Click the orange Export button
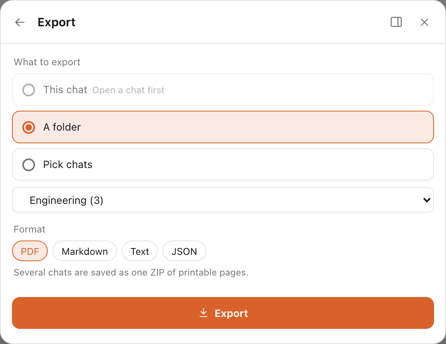 point(223,313)
